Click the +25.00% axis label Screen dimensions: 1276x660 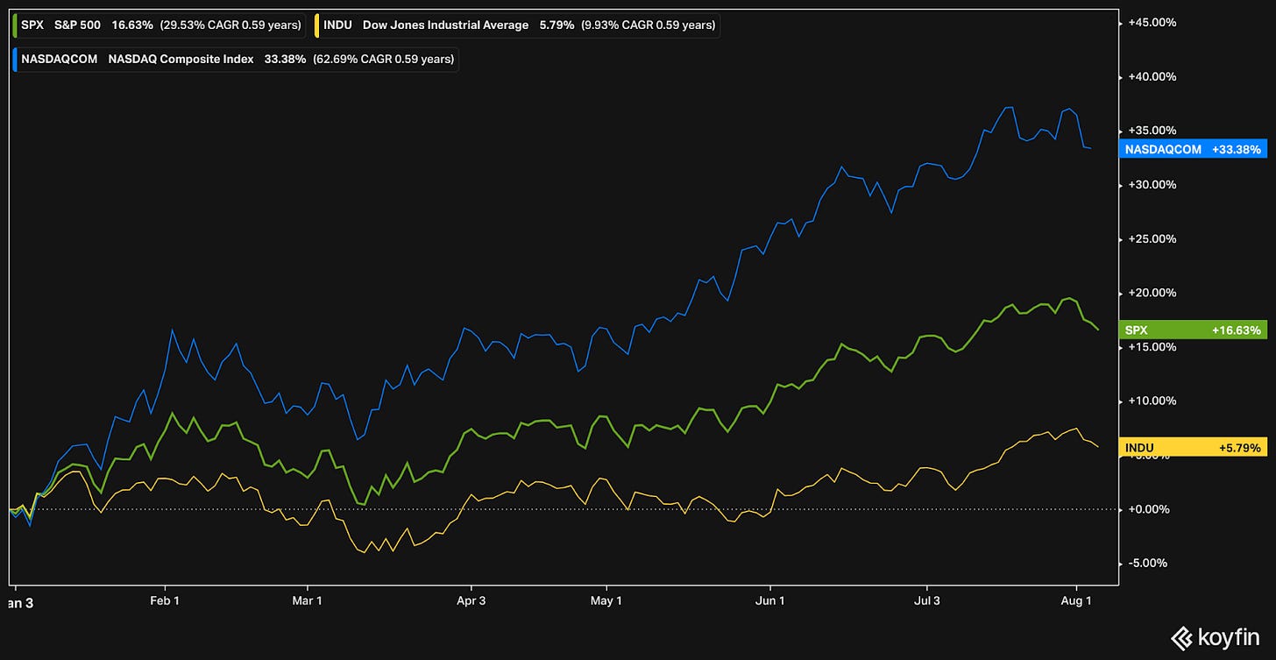tap(1151, 238)
